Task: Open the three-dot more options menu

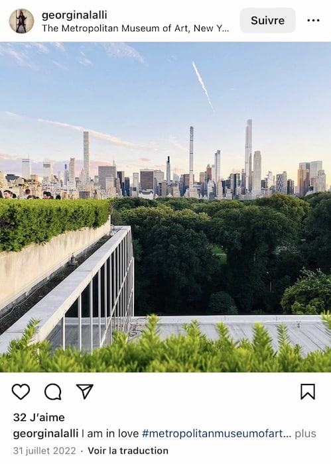Action: (313, 21)
